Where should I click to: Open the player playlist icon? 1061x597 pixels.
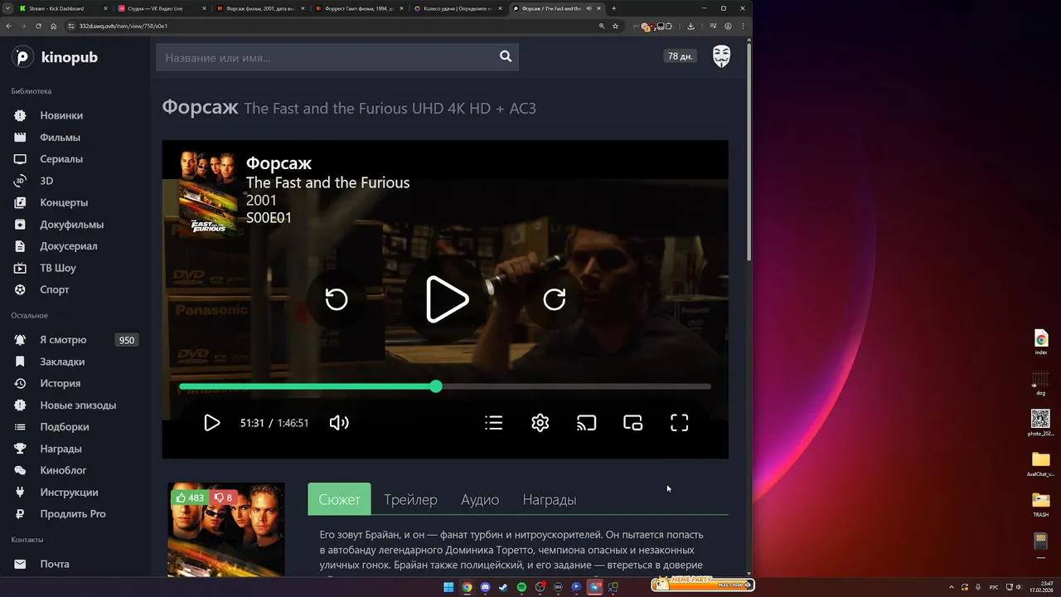click(494, 423)
